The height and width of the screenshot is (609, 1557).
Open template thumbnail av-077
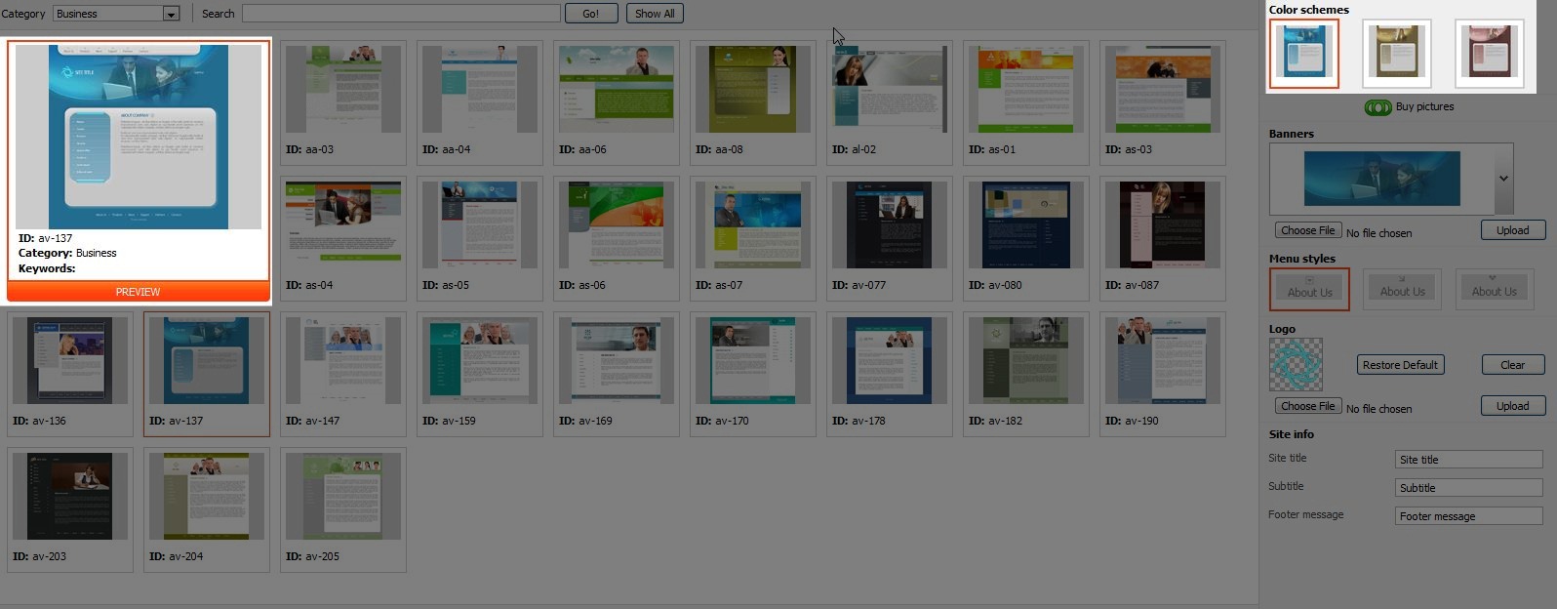click(889, 225)
